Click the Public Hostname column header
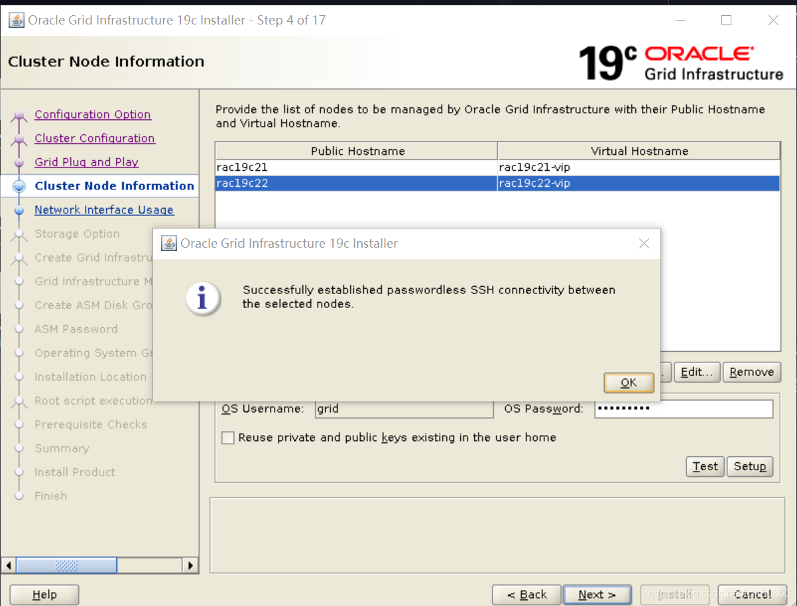The height and width of the screenshot is (606, 797). (x=357, y=151)
